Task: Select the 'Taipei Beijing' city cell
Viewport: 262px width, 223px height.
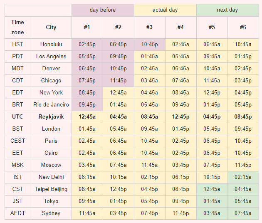Action: click(x=51, y=189)
